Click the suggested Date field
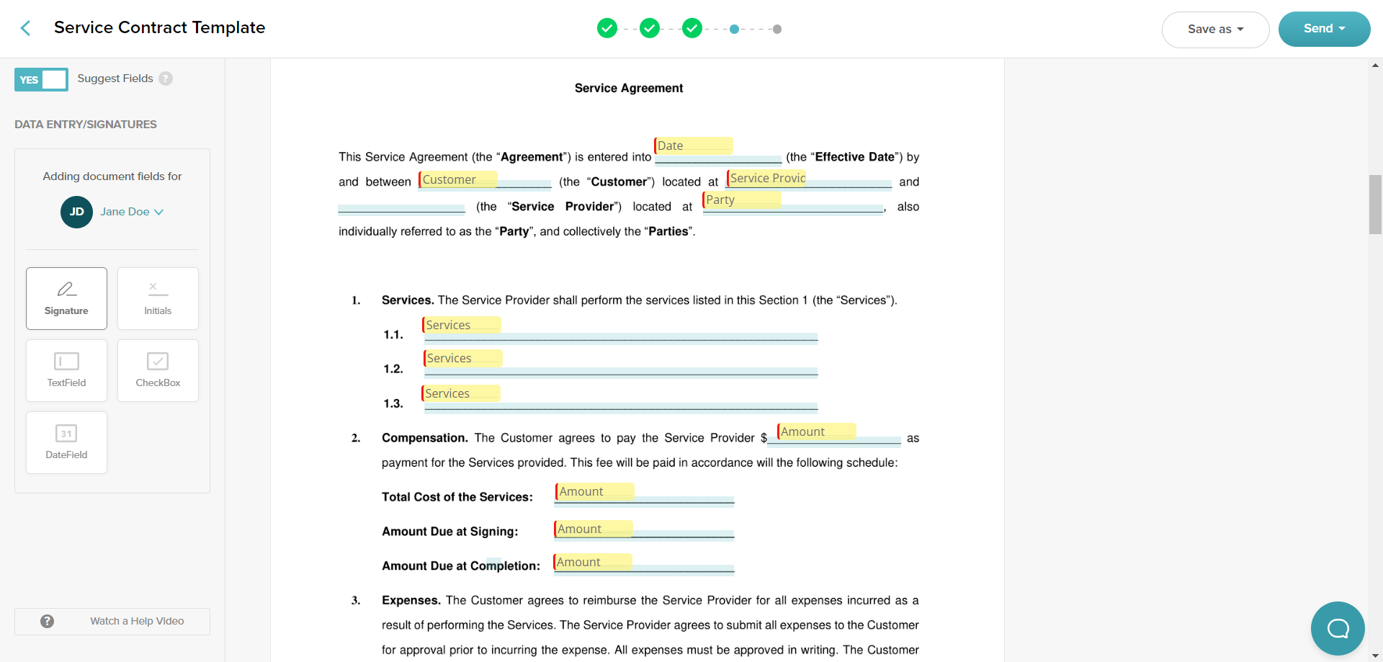1383x662 pixels. 693,146
